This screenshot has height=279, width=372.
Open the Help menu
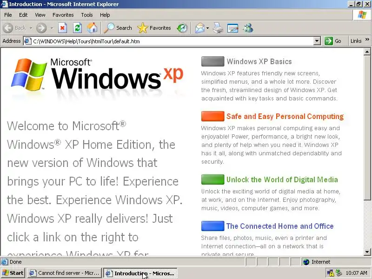tap(105, 15)
